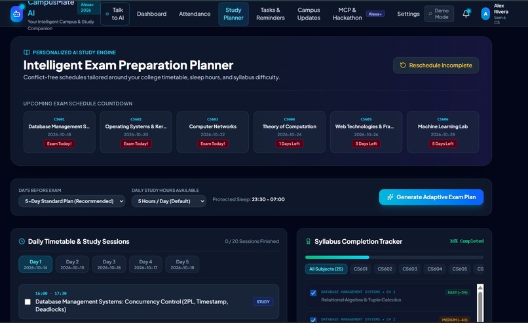
Task: Click the Alexa+ badge next to MCP & Hackathon
Action: point(375,14)
